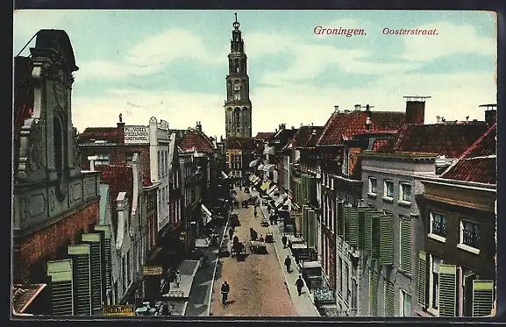Click the red "Groningen." caption text

pos(339,31)
